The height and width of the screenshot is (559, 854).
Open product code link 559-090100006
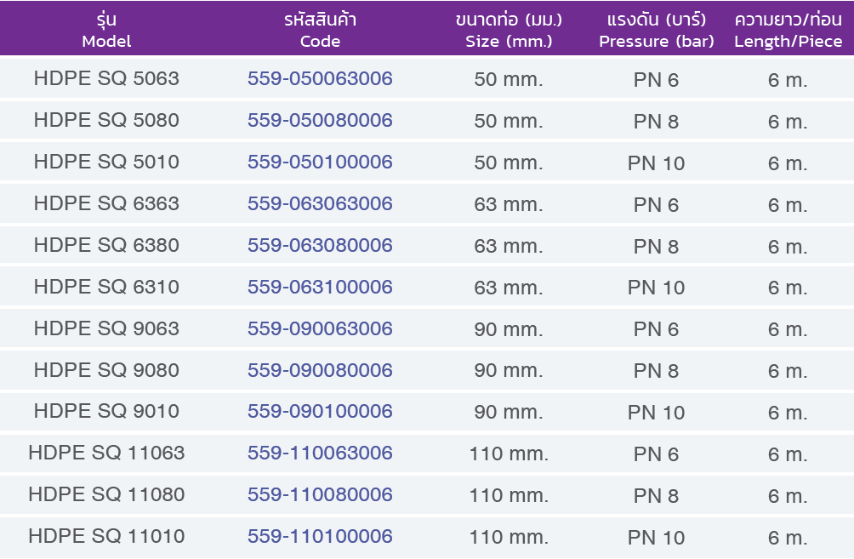coord(320,411)
